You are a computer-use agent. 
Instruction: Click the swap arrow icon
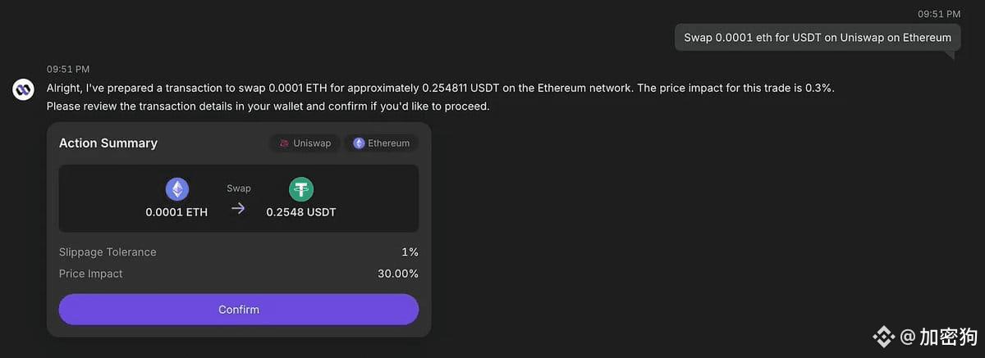coord(238,208)
